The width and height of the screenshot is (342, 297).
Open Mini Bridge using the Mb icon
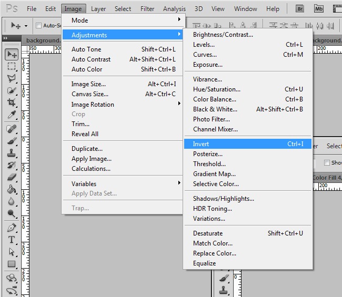pyautogui.click(x=318, y=8)
